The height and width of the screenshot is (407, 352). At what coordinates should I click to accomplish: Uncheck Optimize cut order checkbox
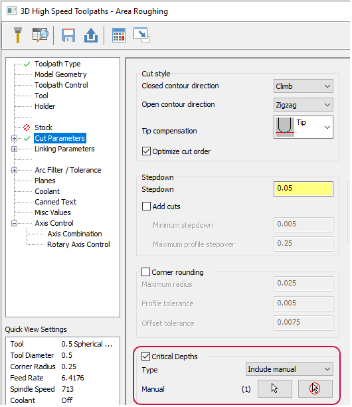pyautogui.click(x=147, y=151)
